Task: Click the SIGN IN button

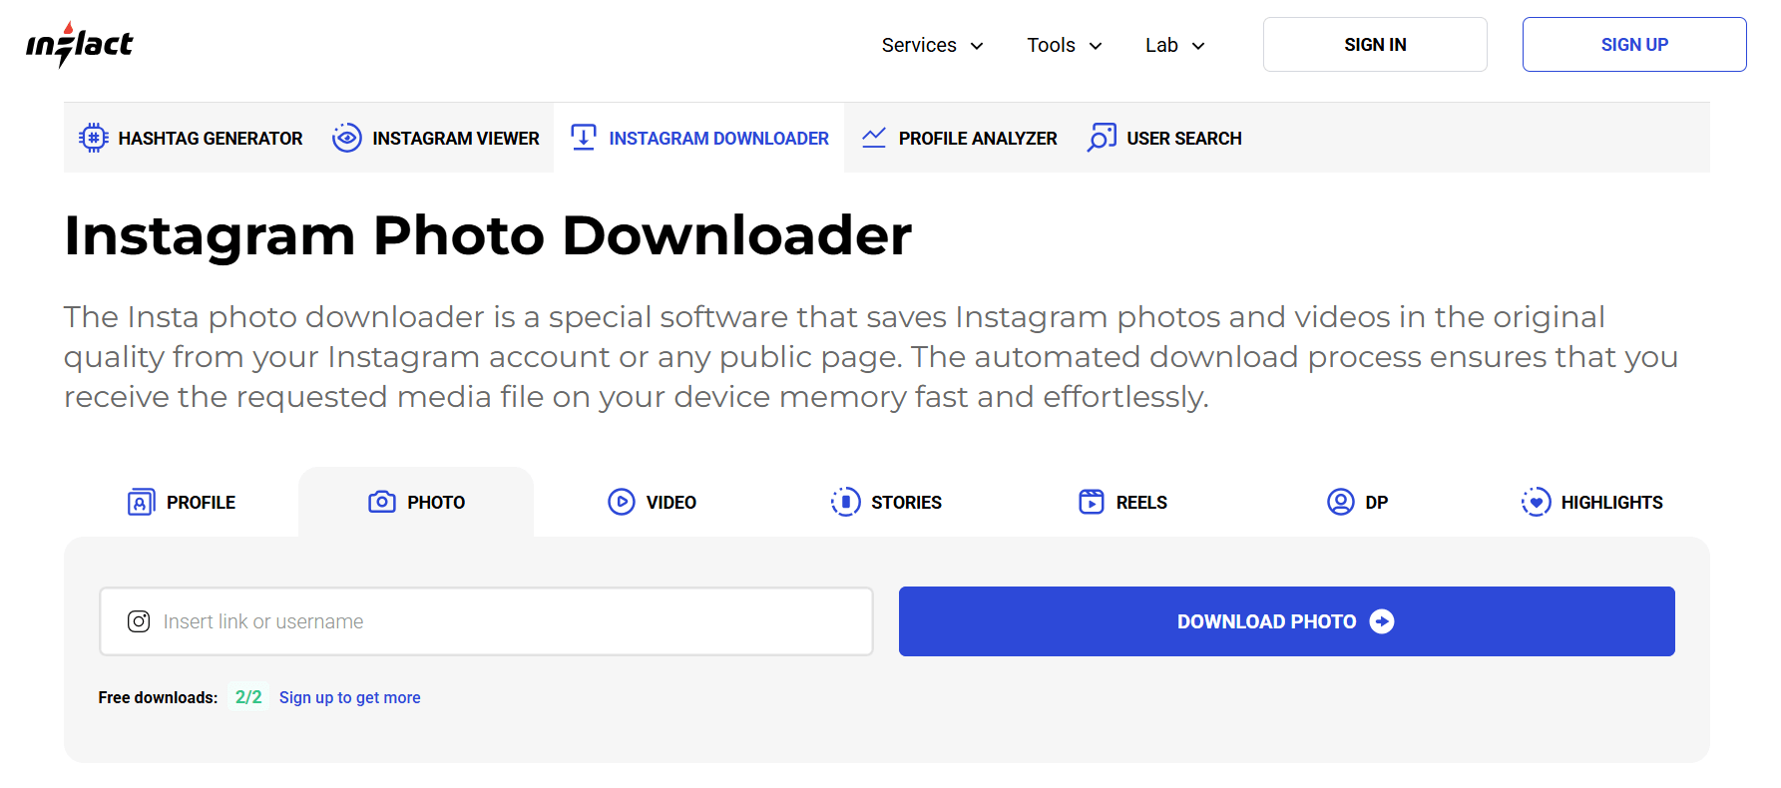Action: tap(1375, 45)
